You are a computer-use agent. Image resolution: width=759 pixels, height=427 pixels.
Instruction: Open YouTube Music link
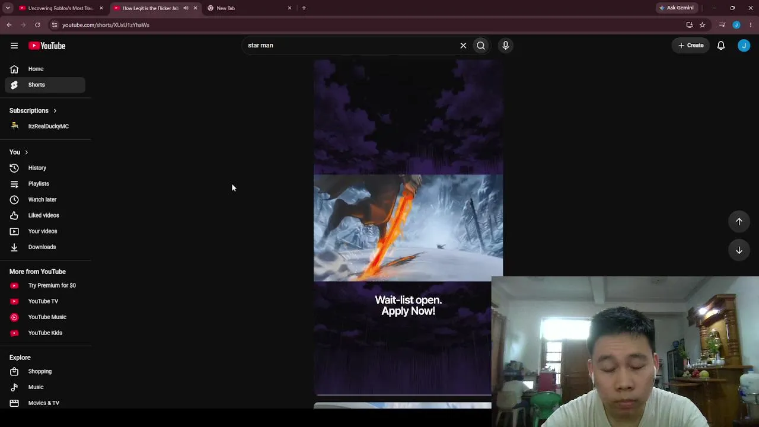[45, 317]
